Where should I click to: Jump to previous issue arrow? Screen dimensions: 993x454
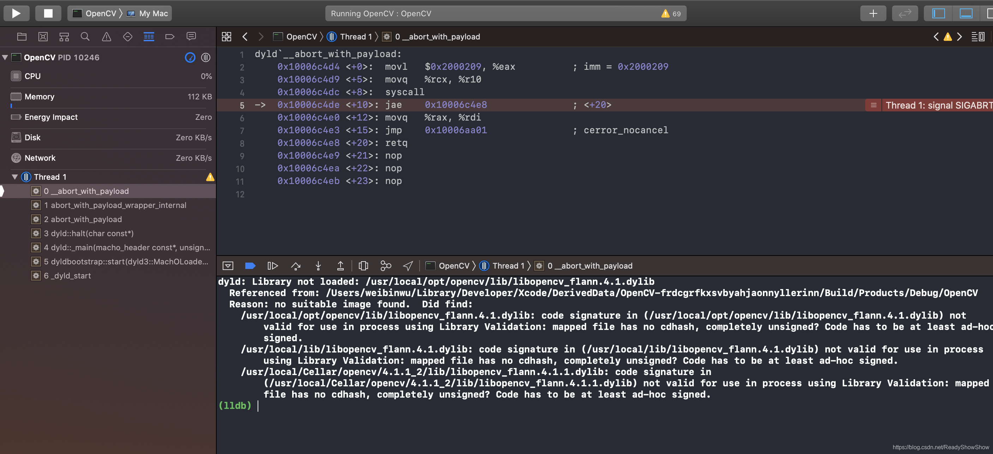pyautogui.click(x=936, y=37)
